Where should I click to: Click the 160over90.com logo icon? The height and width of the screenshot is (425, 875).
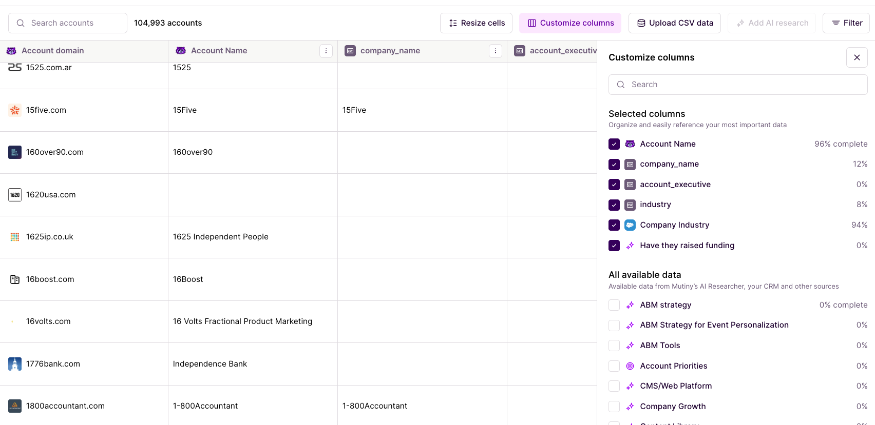point(15,152)
